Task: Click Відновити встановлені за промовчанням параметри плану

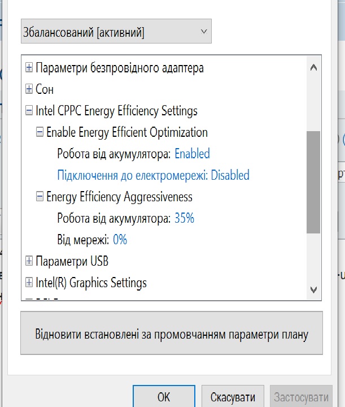Action: tap(171, 334)
